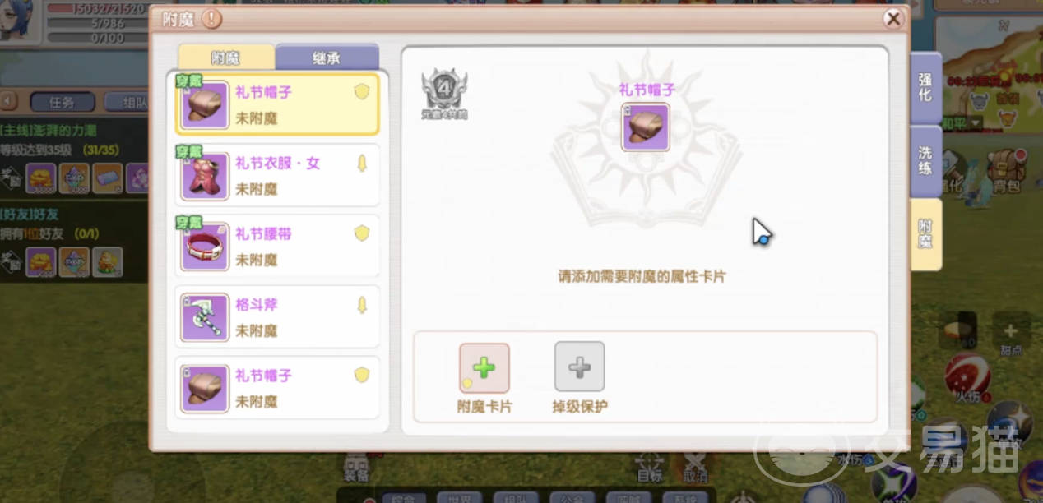The width and height of the screenshot is (1043, 503).
Task: Click the 任务 button in left panel
Action: click(62, 103)
